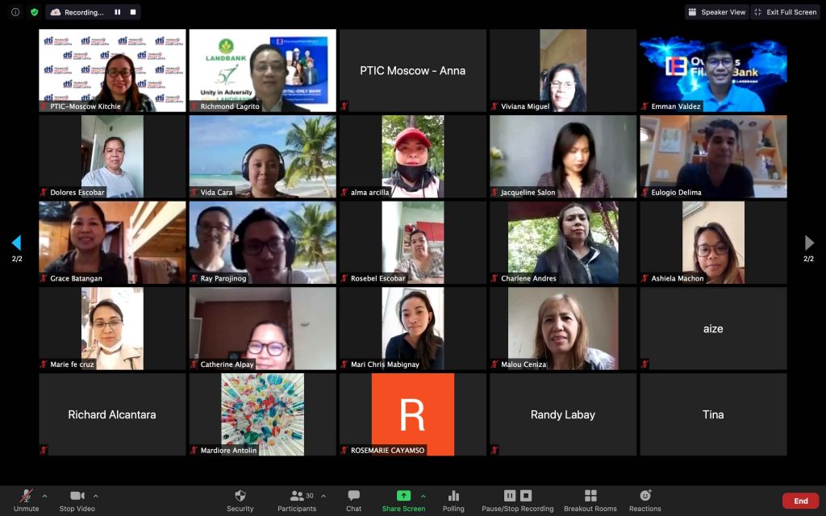End the meeting
The height and width of the screenshot is (516, 826).
click(800, 500)
